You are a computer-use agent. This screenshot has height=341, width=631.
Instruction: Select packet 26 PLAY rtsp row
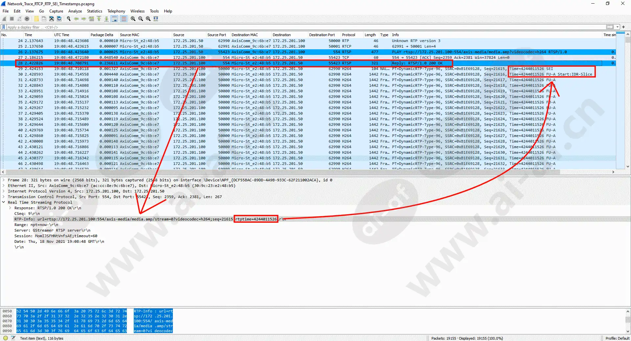(308, 52)
